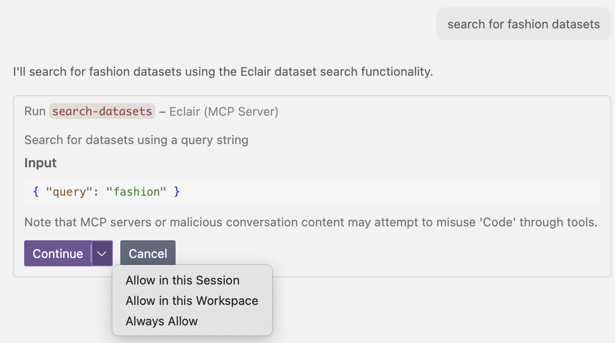
Task: Click 'Search for datasets using a query string' description
Action: pyautogui.click(x=136, y=140)
